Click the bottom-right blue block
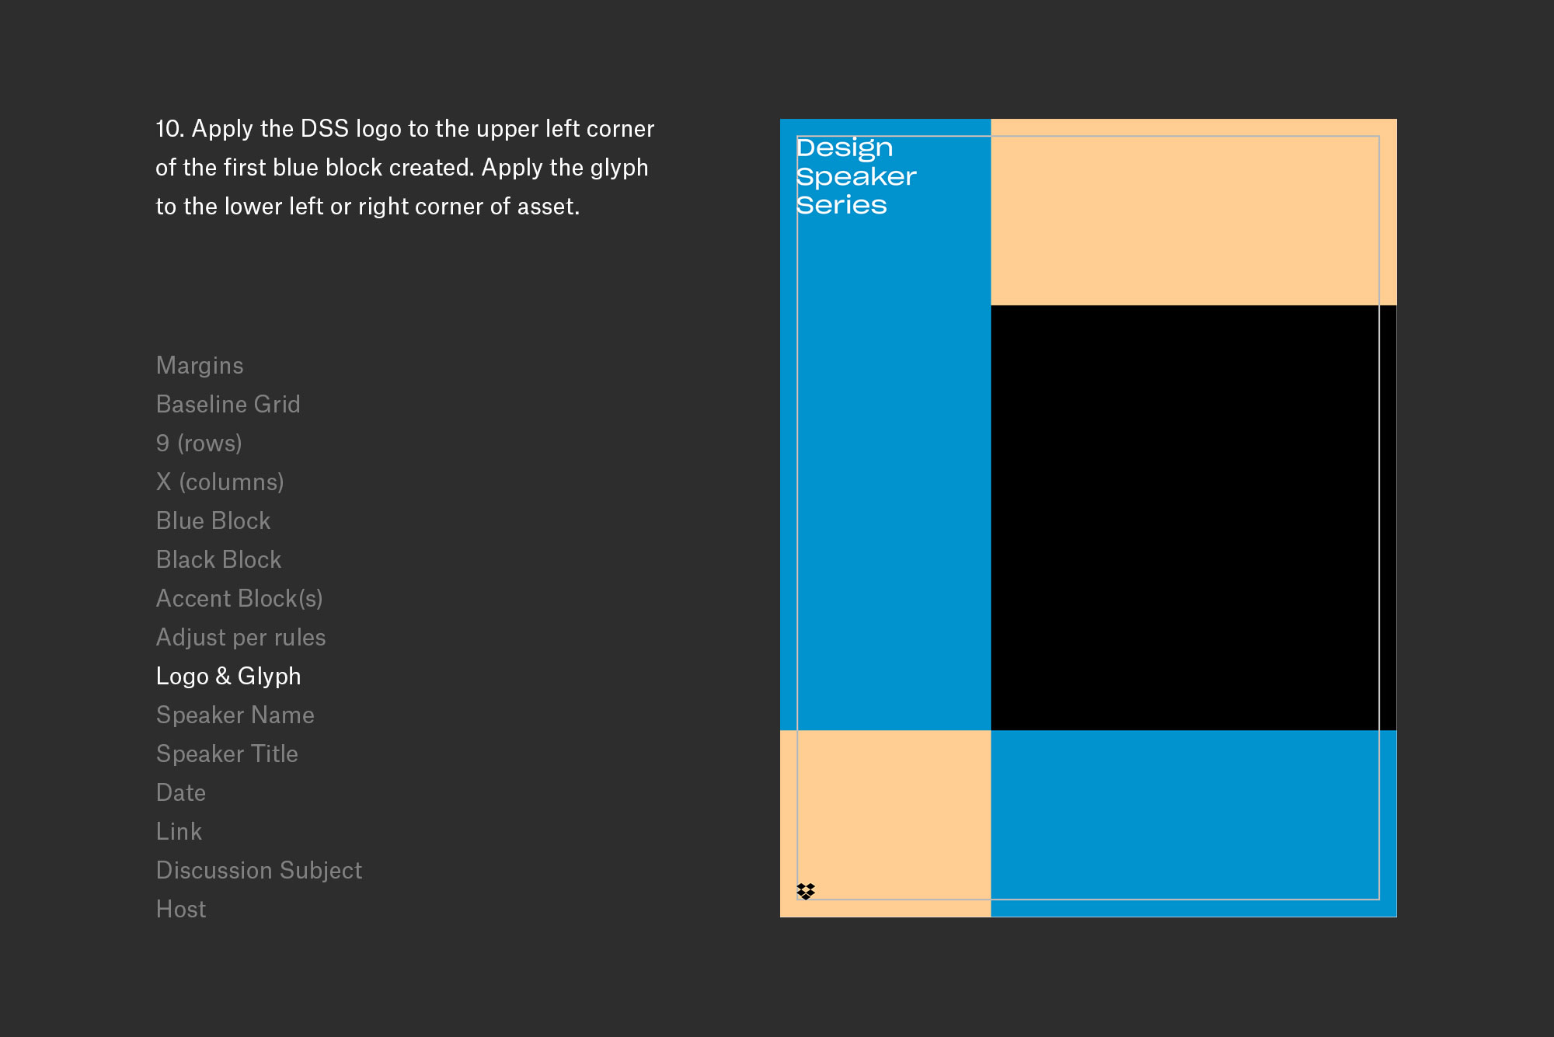1554x1037 pixels. [1193, 823]
